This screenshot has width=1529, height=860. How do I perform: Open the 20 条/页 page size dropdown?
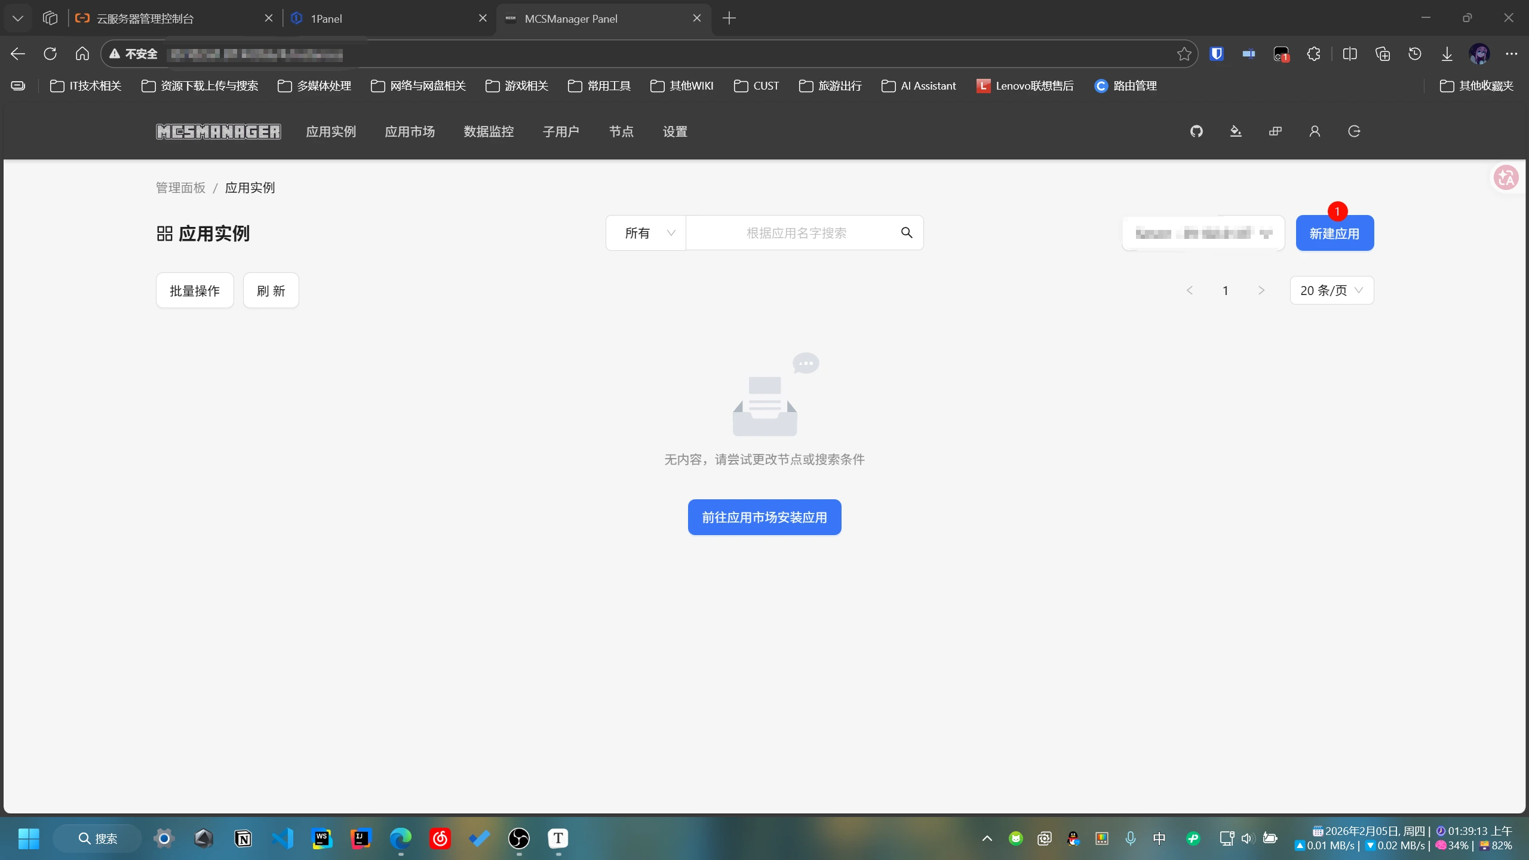click(1332, 290)
